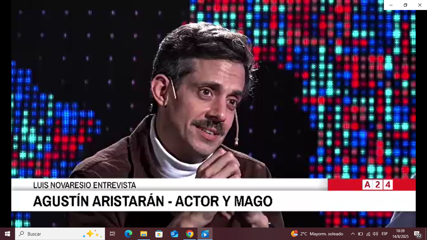
Task: Open the clock showing 10:39
Action: [400, 234]
